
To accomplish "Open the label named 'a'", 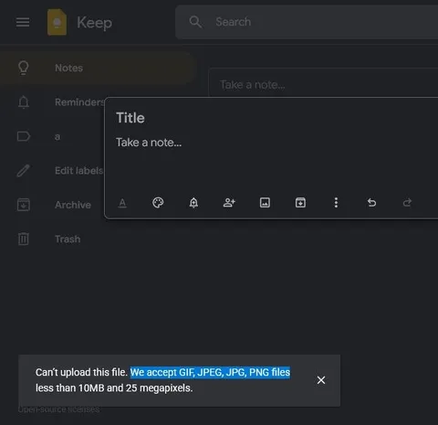I will 52,136.
